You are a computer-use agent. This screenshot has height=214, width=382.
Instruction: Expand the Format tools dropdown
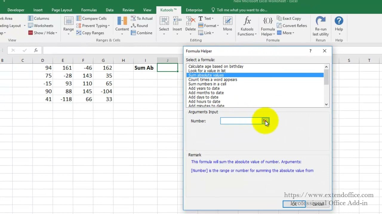[x=209, y=26]
